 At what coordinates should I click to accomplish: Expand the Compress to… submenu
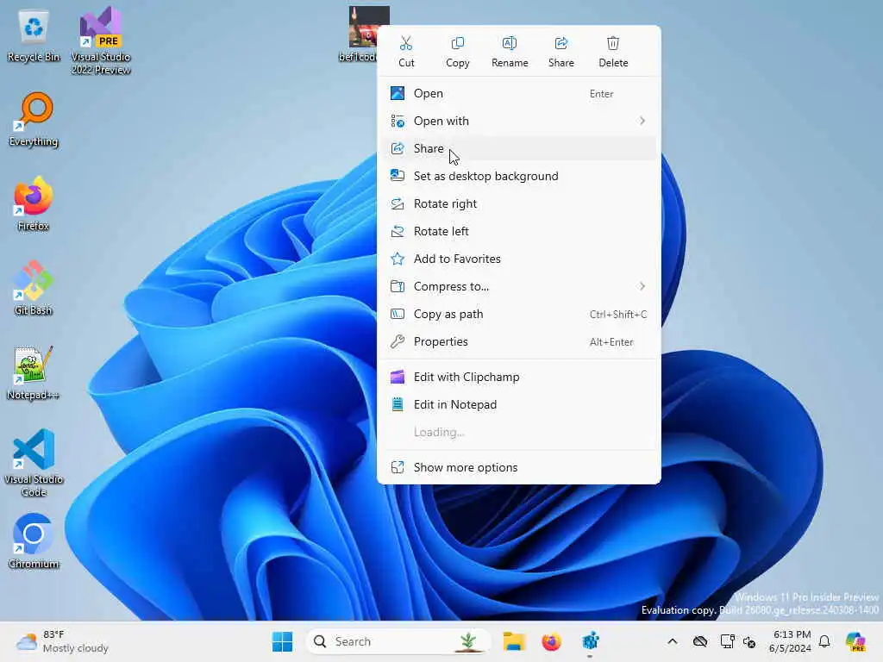tap(518, 286)
